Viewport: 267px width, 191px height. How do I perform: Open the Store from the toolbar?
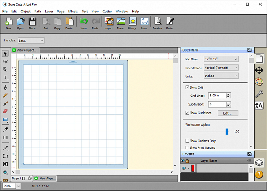pyautogui.click(x=144, y=23)
